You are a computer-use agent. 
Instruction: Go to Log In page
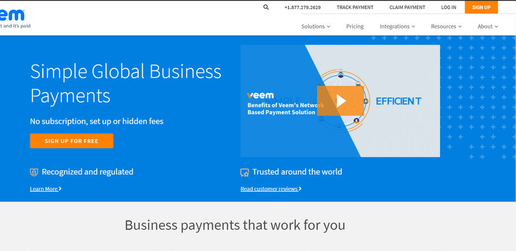pyautogui.click(x=449, y=7)
